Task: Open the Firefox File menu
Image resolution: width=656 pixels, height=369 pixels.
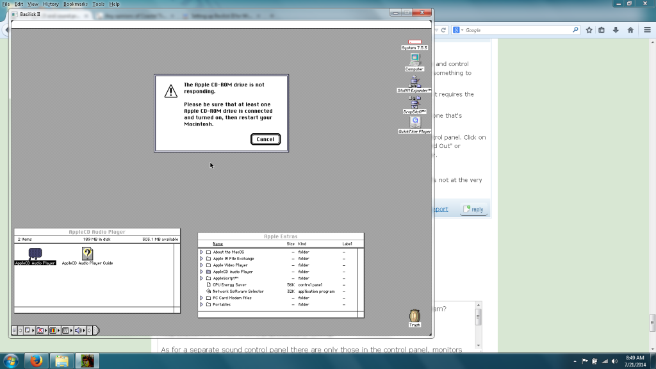Action: tap(6, 4)
